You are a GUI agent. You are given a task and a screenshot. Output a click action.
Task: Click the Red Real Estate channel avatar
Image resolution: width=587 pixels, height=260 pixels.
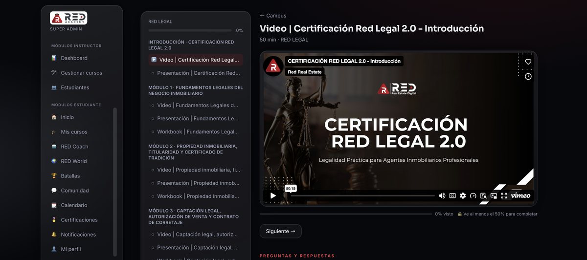[x=273, y=66]
